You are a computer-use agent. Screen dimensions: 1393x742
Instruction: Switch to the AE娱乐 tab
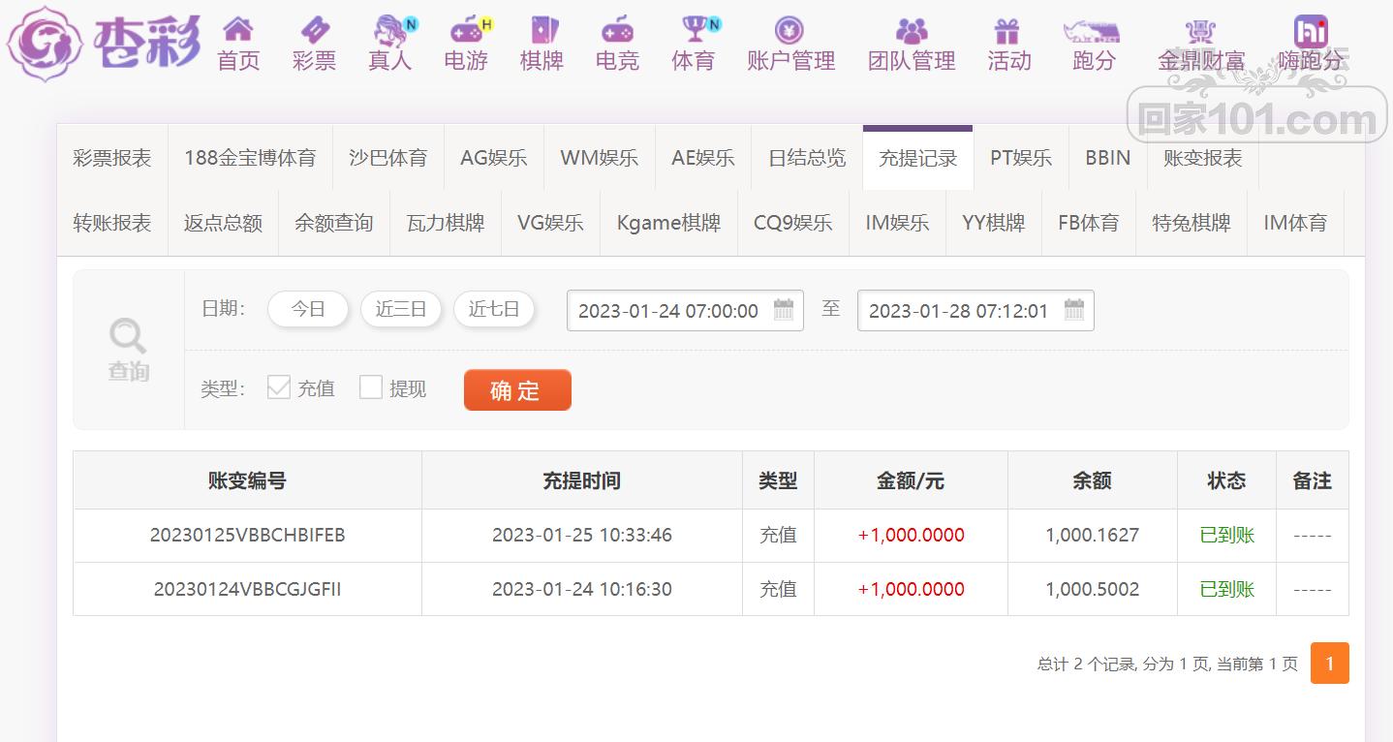click(703, 158)
